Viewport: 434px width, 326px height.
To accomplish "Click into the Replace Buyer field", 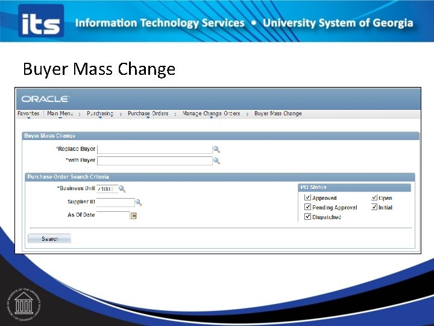I will pos(155,150).
